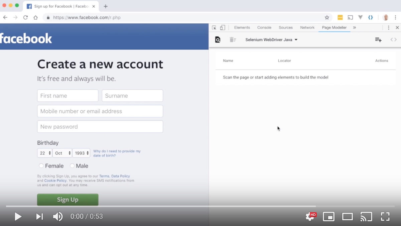Open the Cookie Policy link
401x226 pixels.
point(55,181)
